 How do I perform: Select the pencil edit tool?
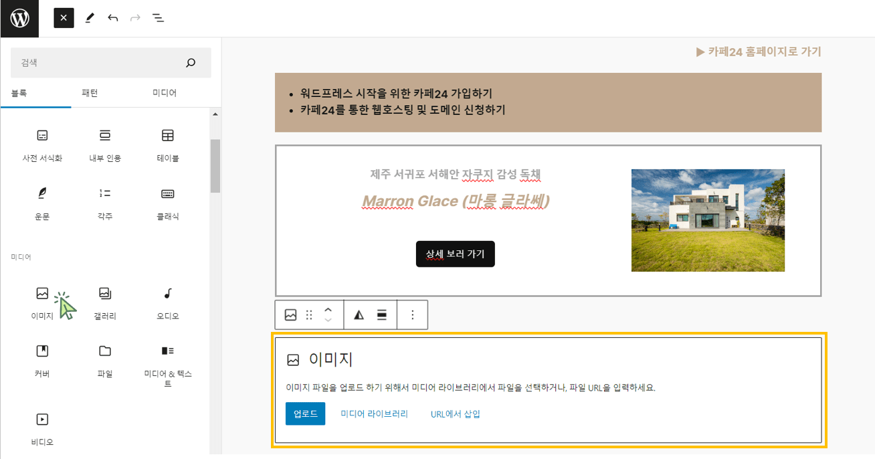point(90,18)
